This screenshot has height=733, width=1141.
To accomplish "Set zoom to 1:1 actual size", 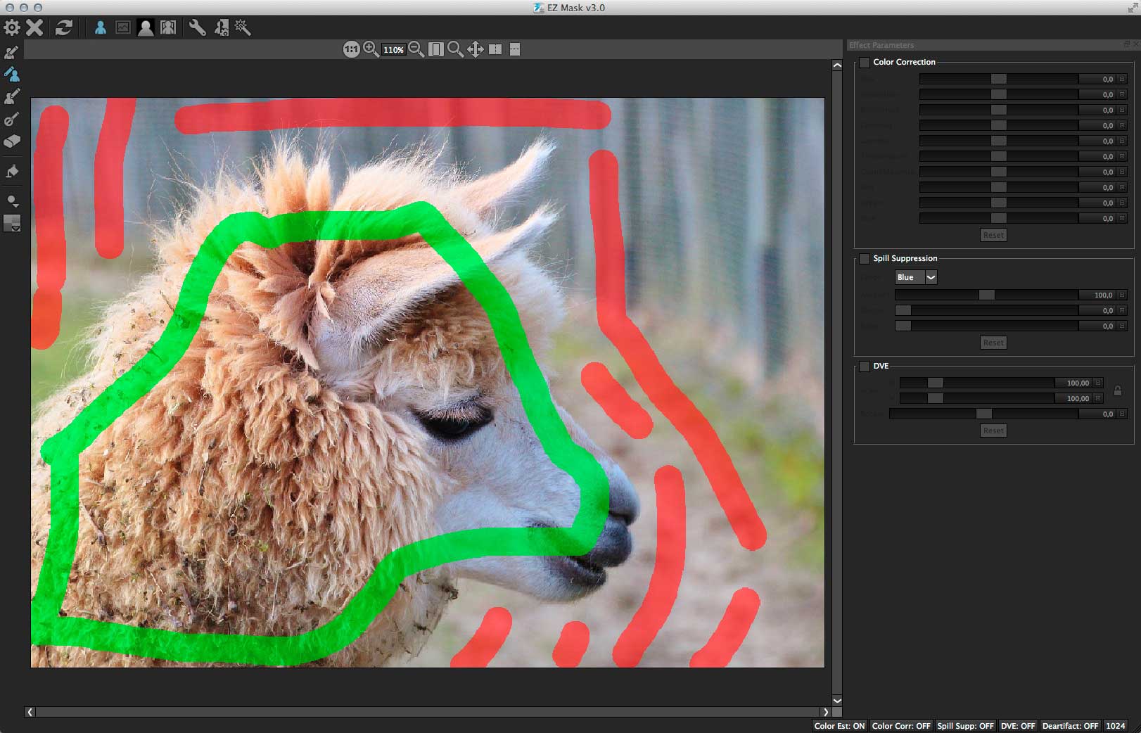I will pos(351,49).
